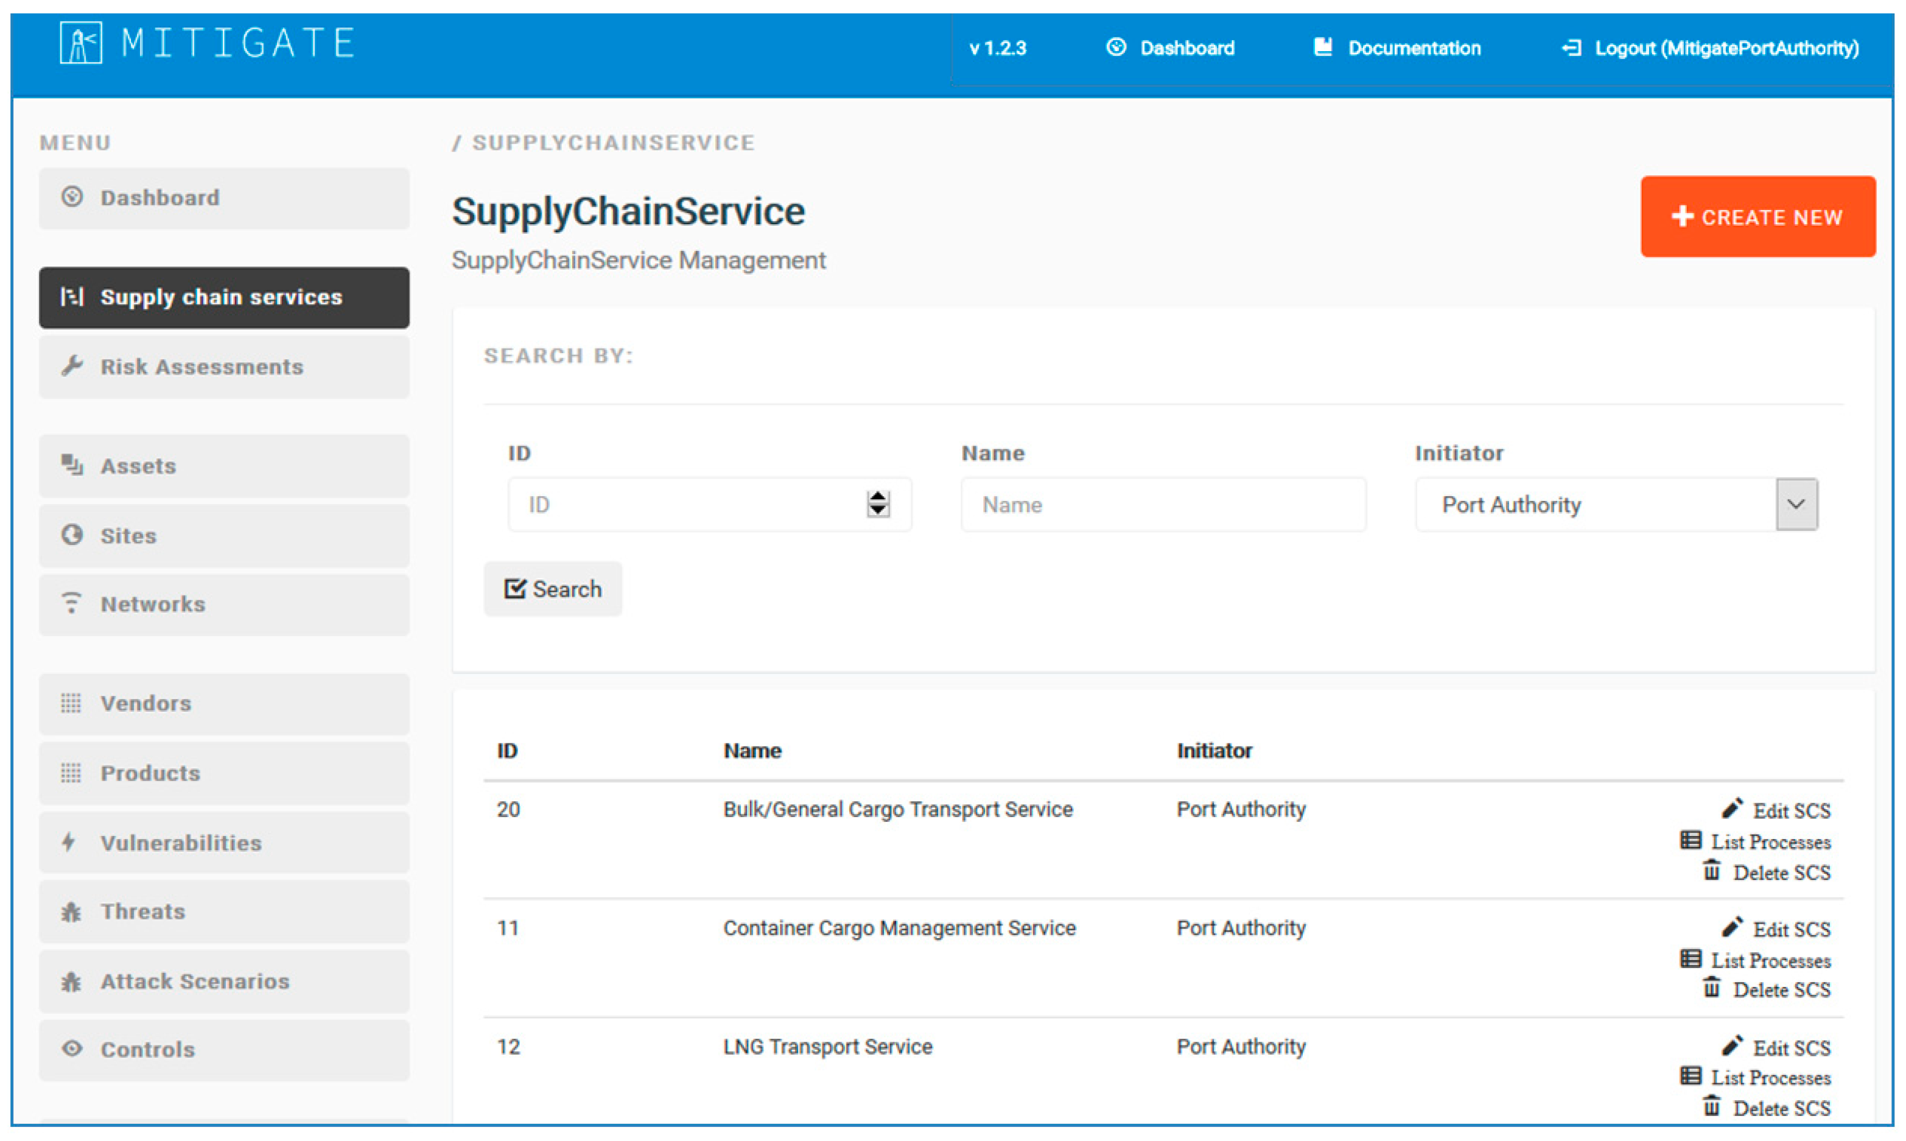Image resolution: width=1906 pixels, height=1141 pixels.
Task: Click the bolt icon beside Vulnerabilities
Action: click(69, 842)
